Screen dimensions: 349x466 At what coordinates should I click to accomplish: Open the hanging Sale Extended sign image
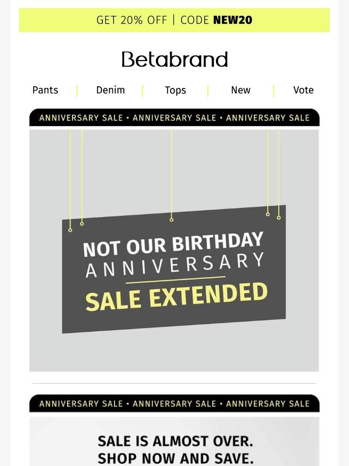[174, 269]
